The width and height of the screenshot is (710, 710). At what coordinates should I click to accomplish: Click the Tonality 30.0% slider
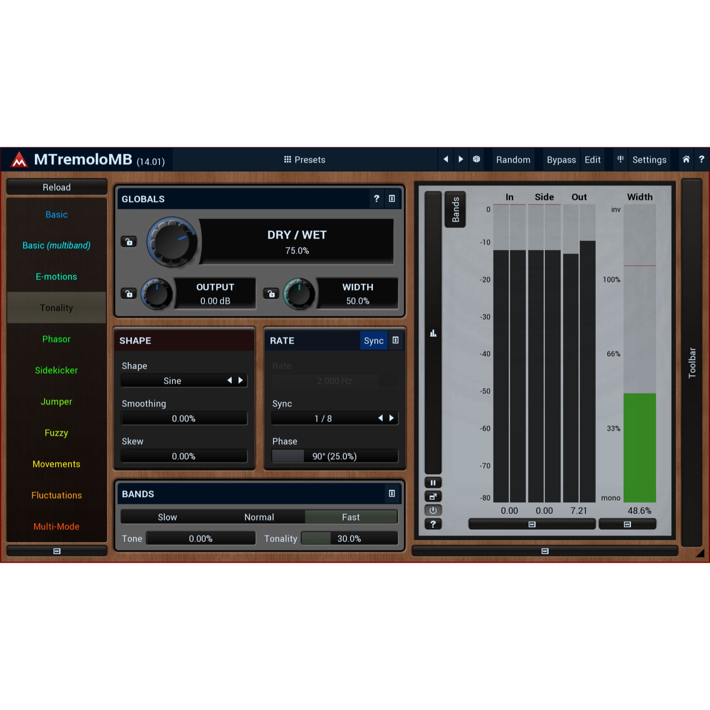pos(349,539)
